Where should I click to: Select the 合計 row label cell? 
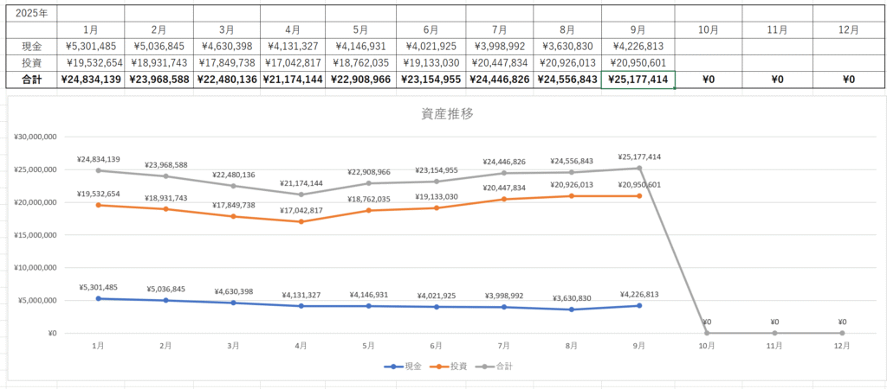pos(30,79)
